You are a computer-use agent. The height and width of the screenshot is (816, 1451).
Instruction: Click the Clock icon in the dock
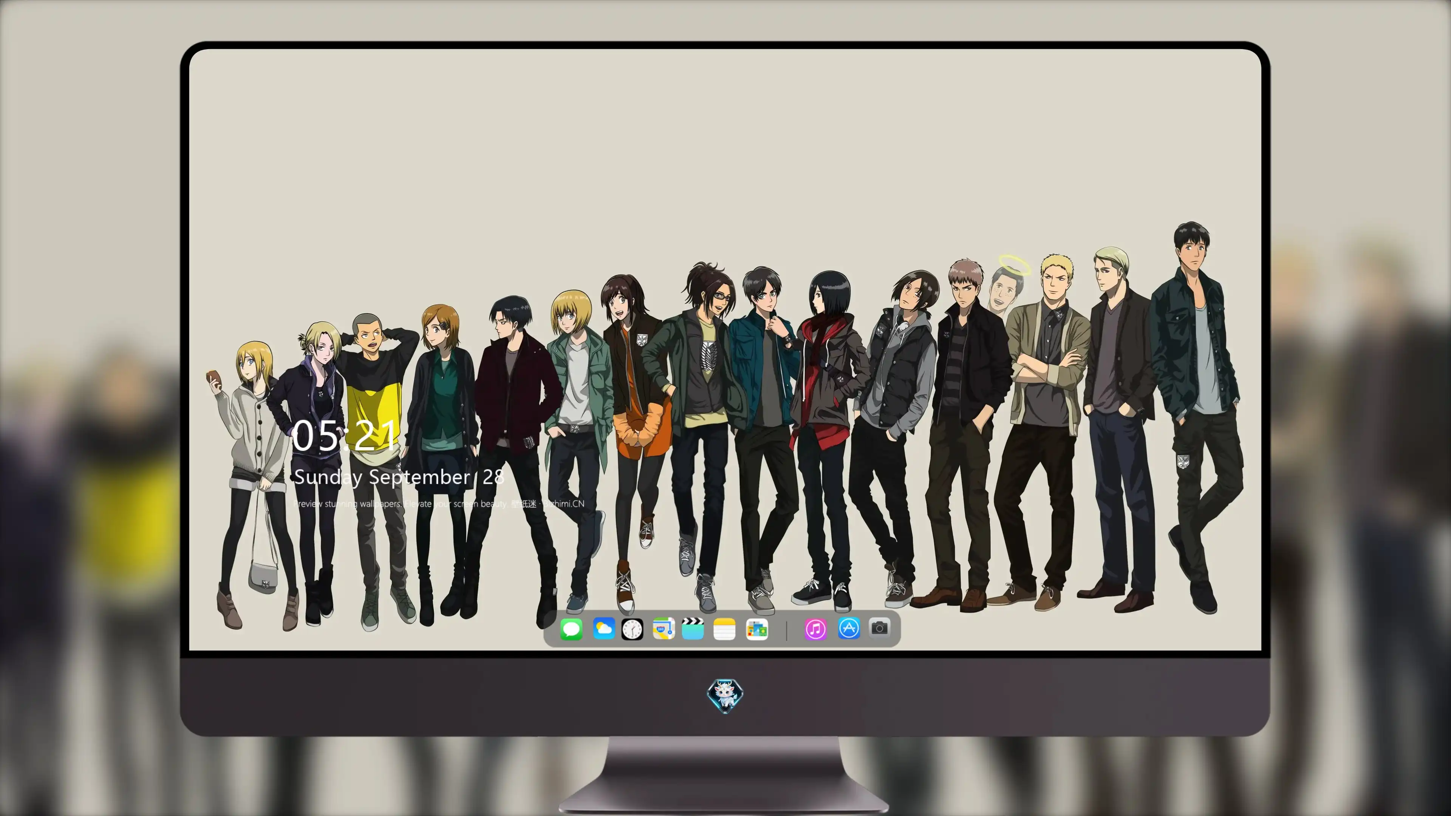632,629
